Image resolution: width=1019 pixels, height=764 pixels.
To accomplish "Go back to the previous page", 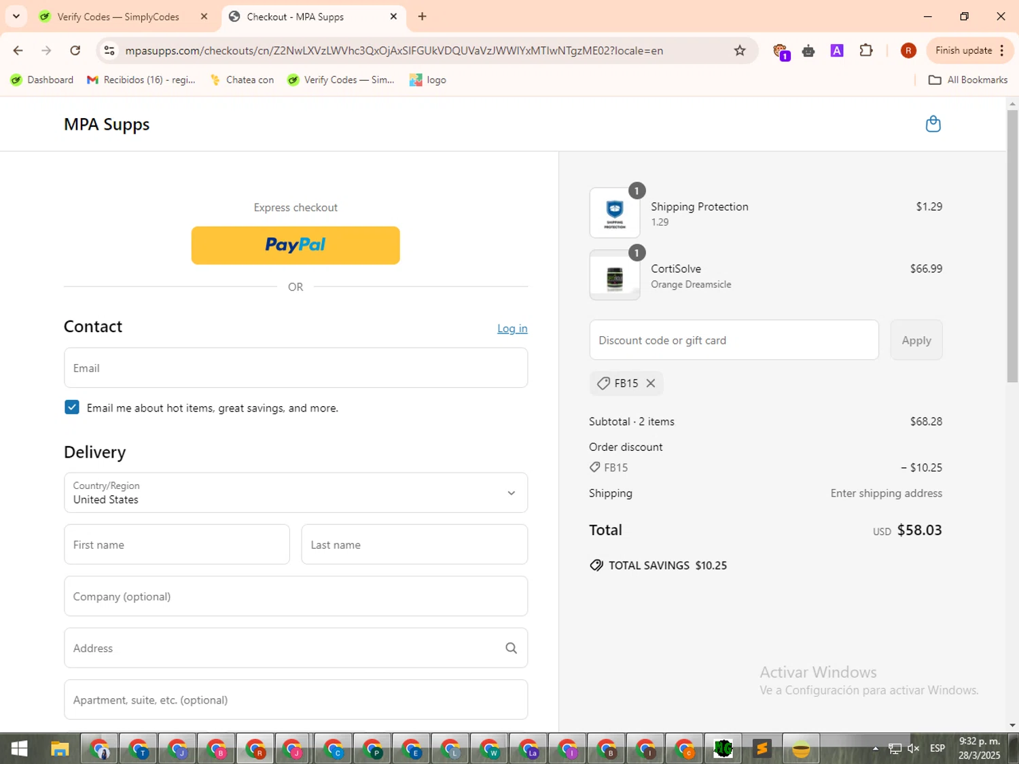I will pyautogui.click(x=18, y=50).
